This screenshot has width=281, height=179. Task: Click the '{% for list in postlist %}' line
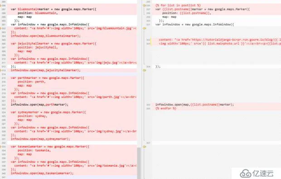pos(178,5)
